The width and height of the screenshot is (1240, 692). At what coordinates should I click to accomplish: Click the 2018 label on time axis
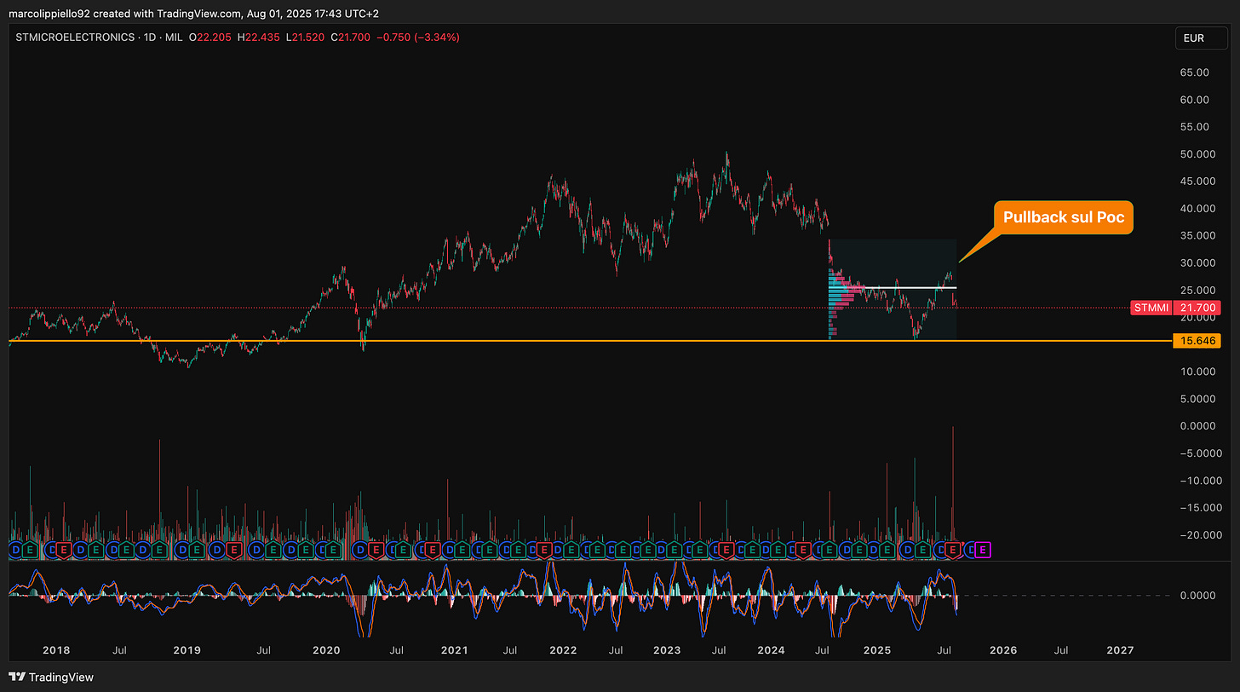point(56,649)
